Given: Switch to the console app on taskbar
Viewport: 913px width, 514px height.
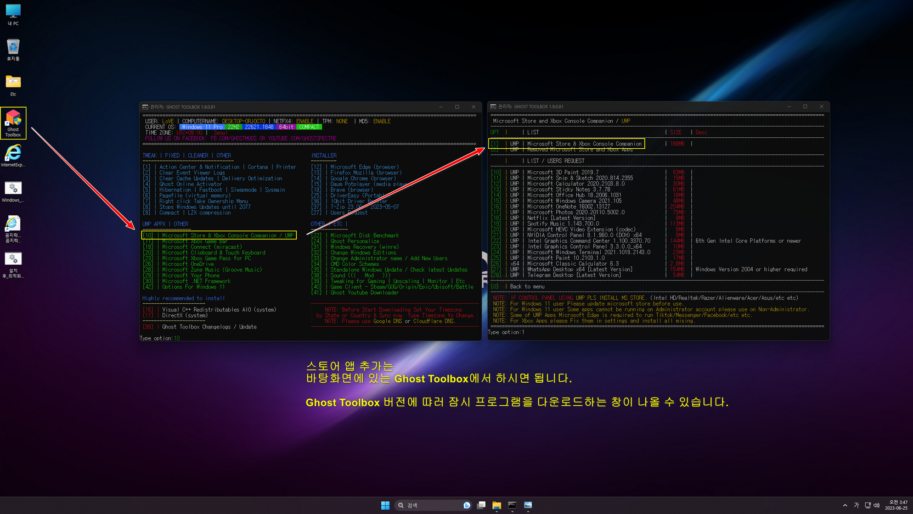Looking at the screenshot, I should (x=512, y=505).
